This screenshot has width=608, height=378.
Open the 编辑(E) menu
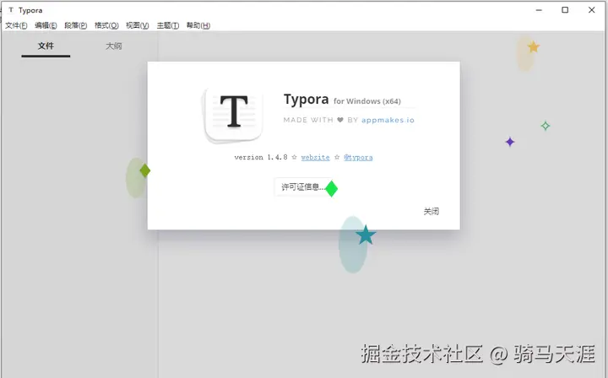click(46, 25)
